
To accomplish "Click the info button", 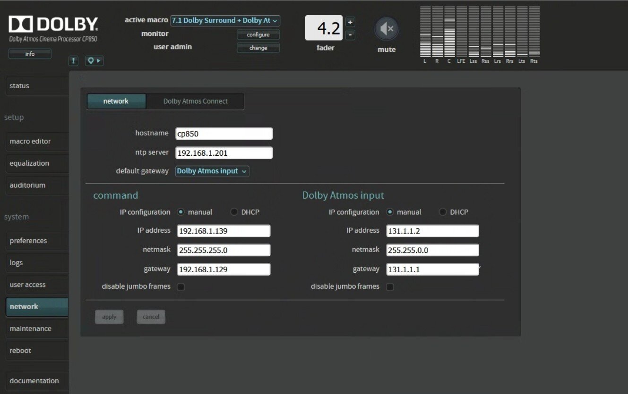I will [x=30, y=54].
